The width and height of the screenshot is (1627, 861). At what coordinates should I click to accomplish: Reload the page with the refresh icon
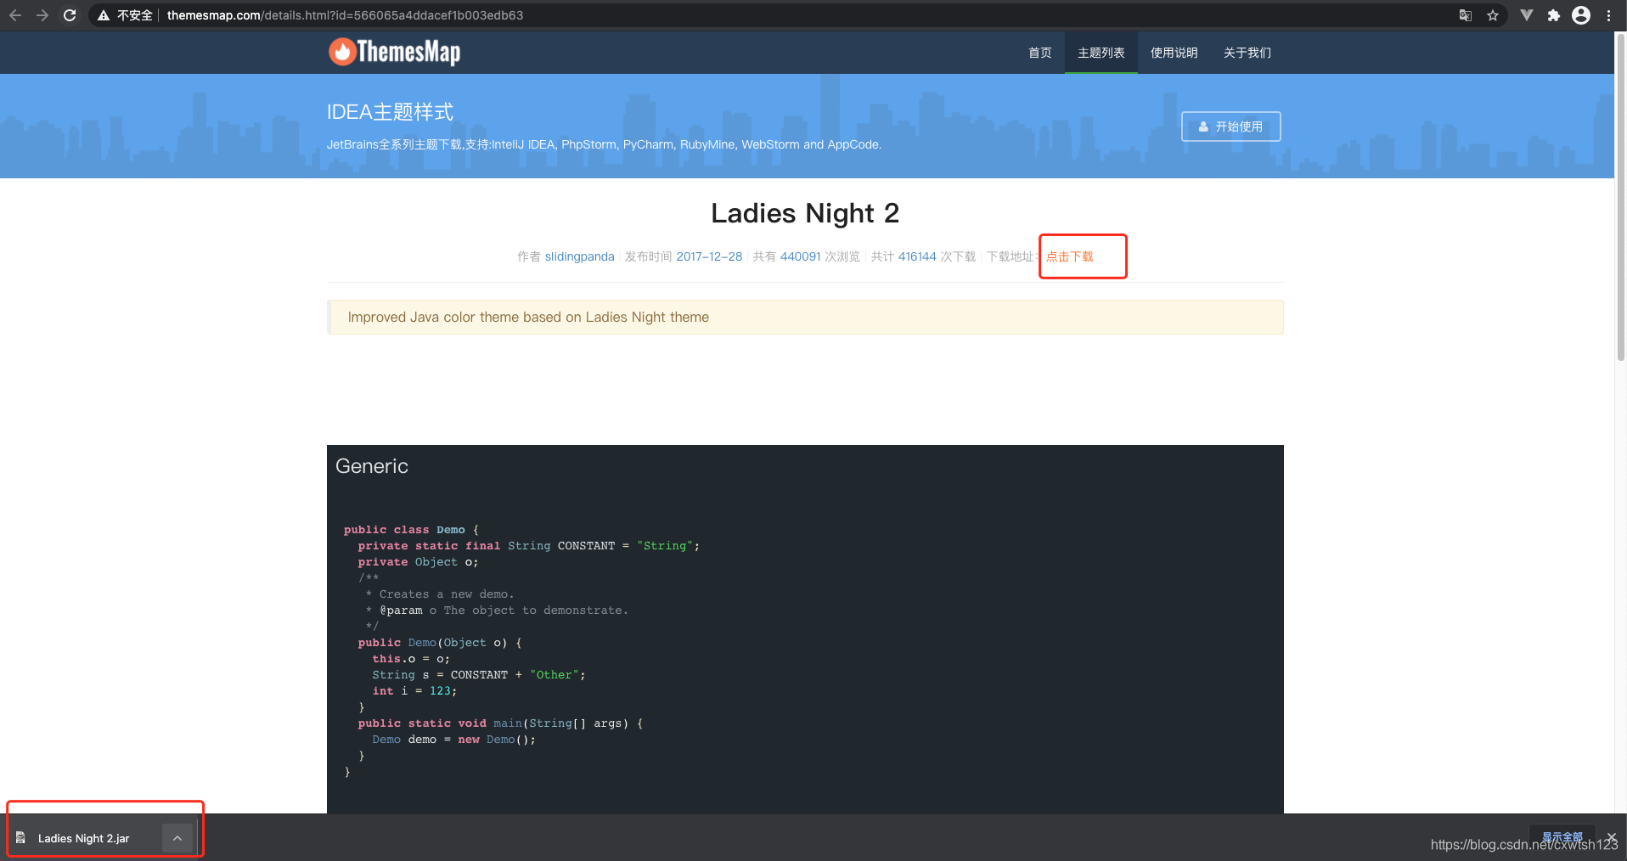click(70, 15)
